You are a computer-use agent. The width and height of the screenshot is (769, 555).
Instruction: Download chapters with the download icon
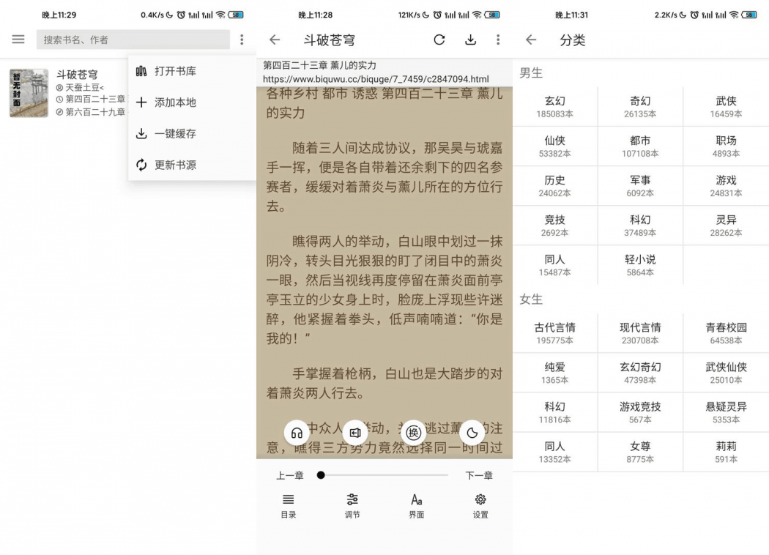pyautogui.click(x=469, y=40)
